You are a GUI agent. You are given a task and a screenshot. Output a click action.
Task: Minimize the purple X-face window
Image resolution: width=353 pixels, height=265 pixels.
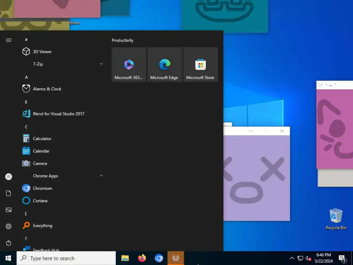click(251, 131)
